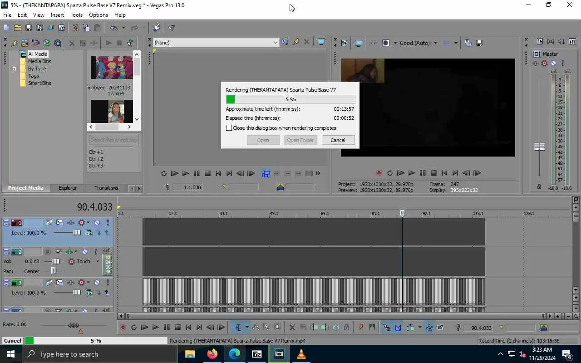Image resolution: width=581 pixels, height=363 pixels.
Task: Select the Media Bins folder
Action: tap(39, 61)
